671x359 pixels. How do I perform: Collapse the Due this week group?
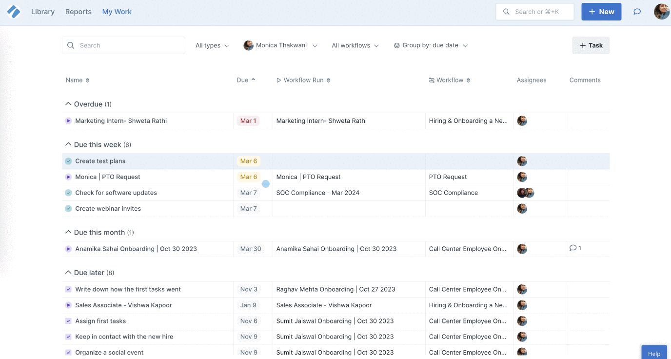click(68, 144)
